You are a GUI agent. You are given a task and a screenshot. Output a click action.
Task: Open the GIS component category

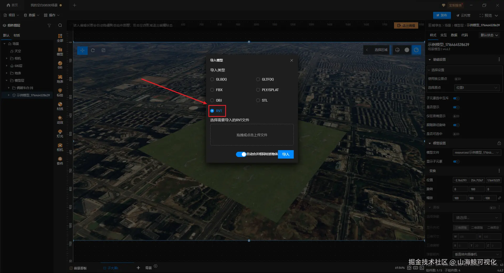tap(60, 65)
